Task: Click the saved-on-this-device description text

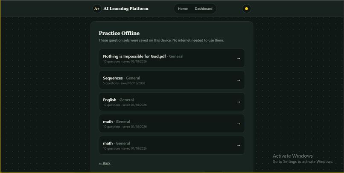Action: pyautogui.click(x=161, y=40)
